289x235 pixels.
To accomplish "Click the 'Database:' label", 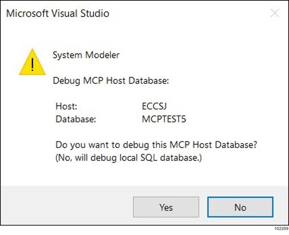I will (76, 119).
